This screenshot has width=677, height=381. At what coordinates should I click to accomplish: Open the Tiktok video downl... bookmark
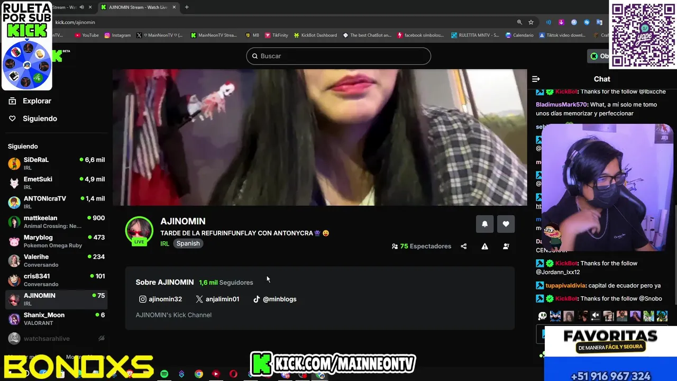[x=562, y=35]
